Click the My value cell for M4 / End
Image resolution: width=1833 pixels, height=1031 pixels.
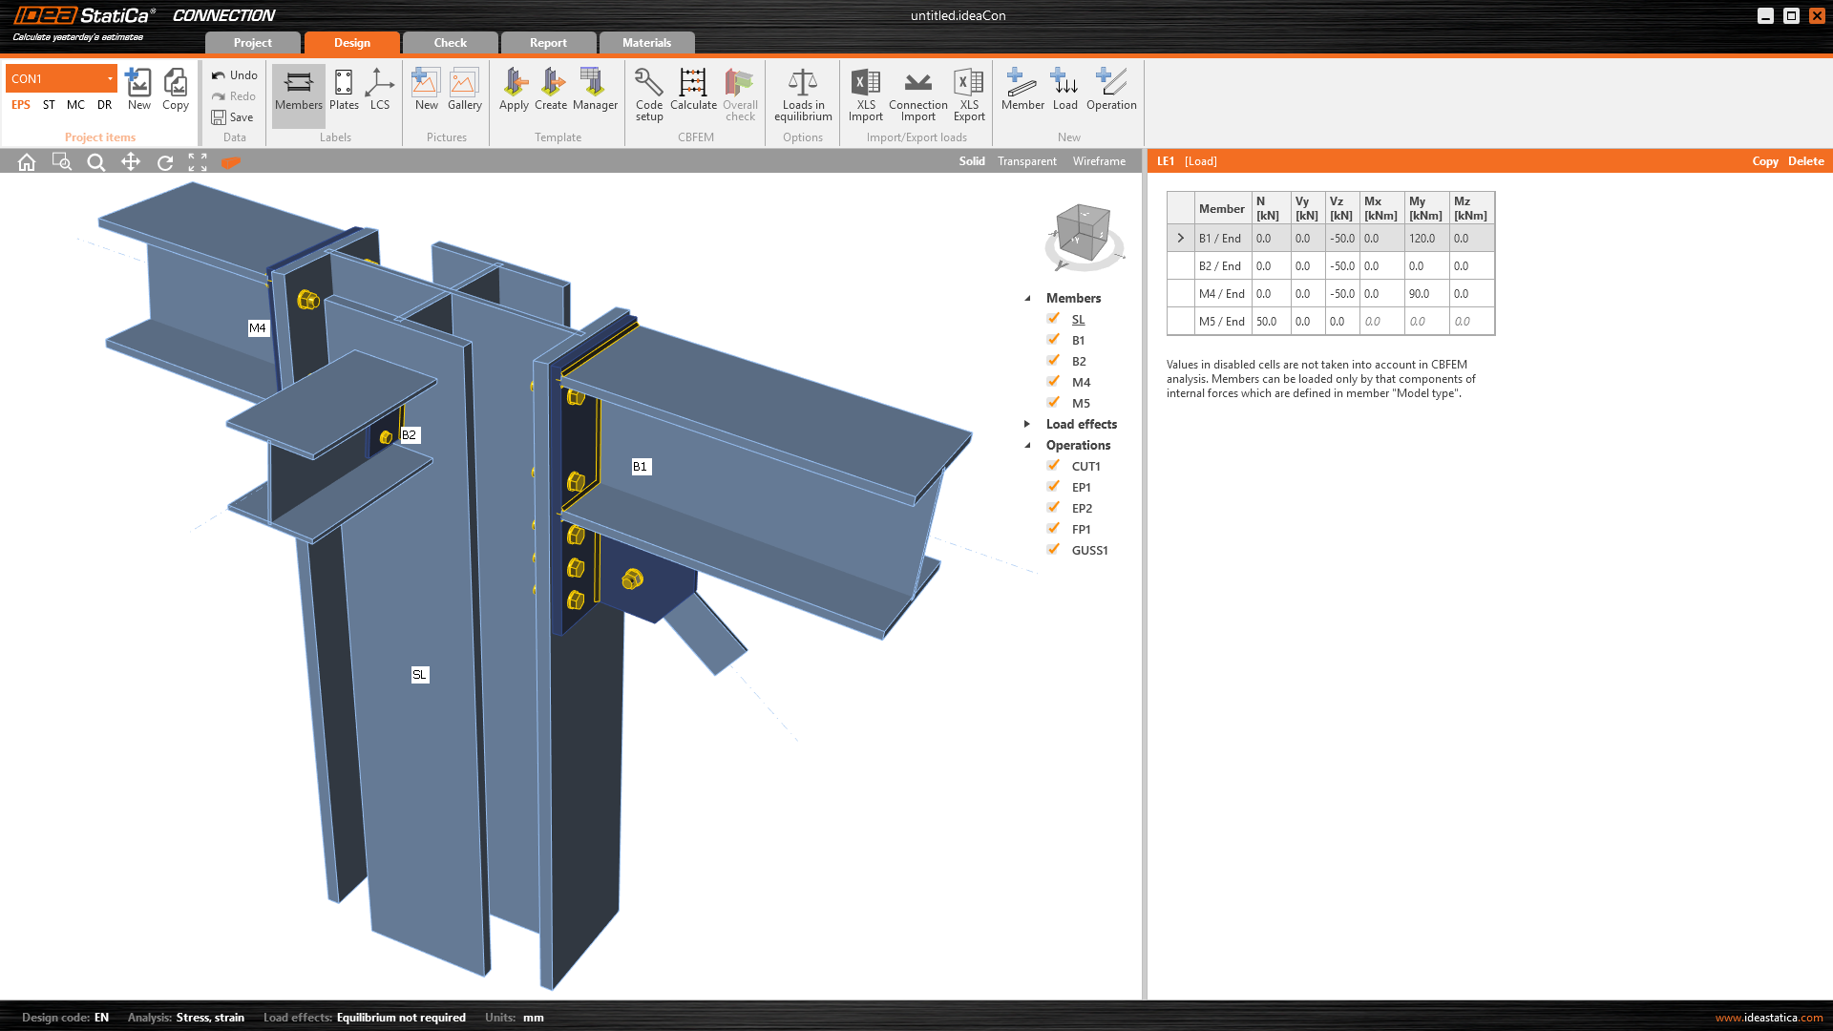[x=1425, y=294]
